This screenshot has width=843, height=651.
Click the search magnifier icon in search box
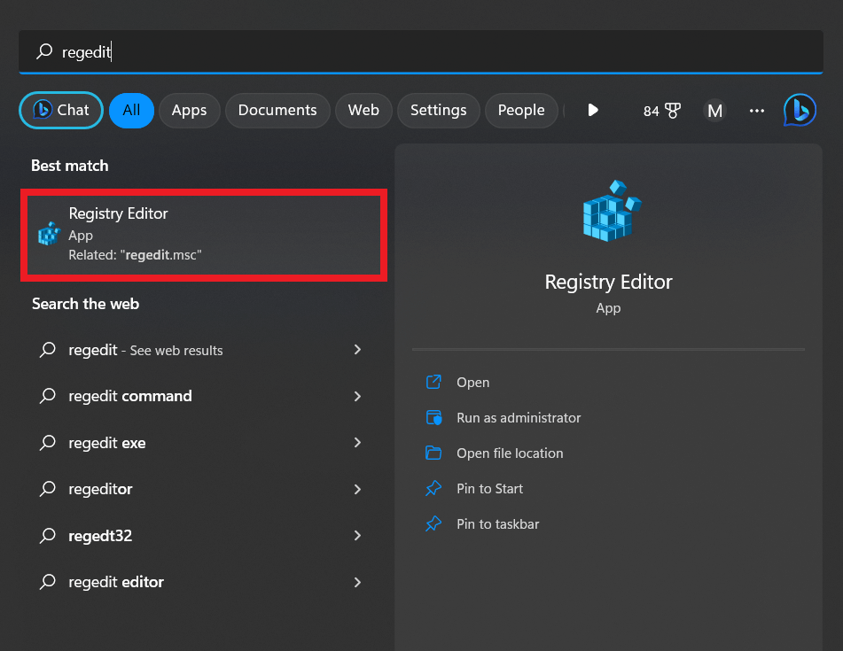[x=44, y=51]
